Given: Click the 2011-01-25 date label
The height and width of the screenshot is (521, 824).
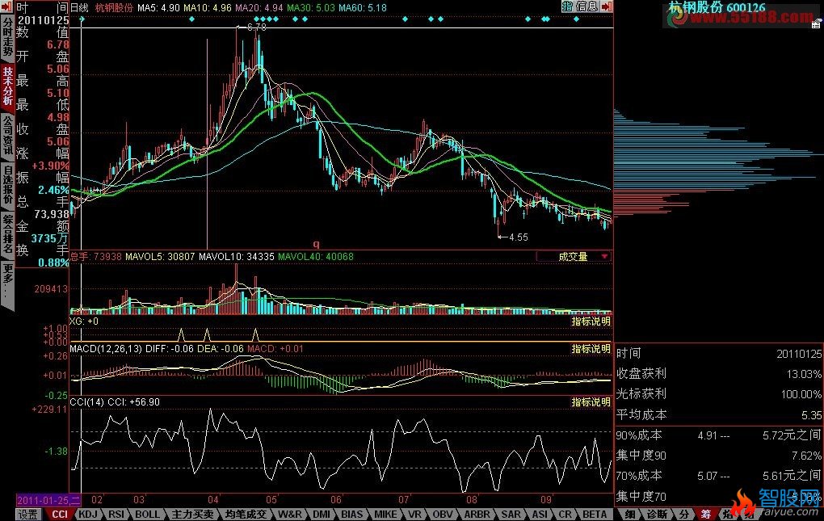Looking at the screenshot, I should tap(48, 500).
